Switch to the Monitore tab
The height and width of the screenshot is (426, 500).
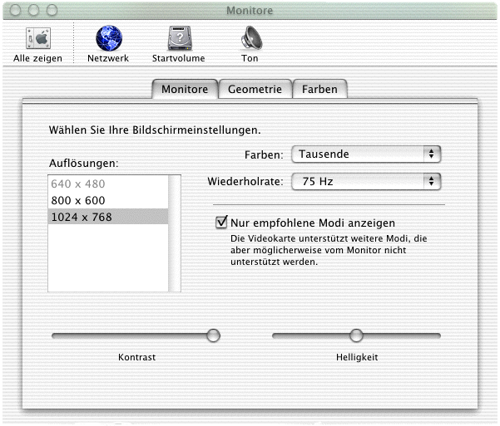point(185,89)
